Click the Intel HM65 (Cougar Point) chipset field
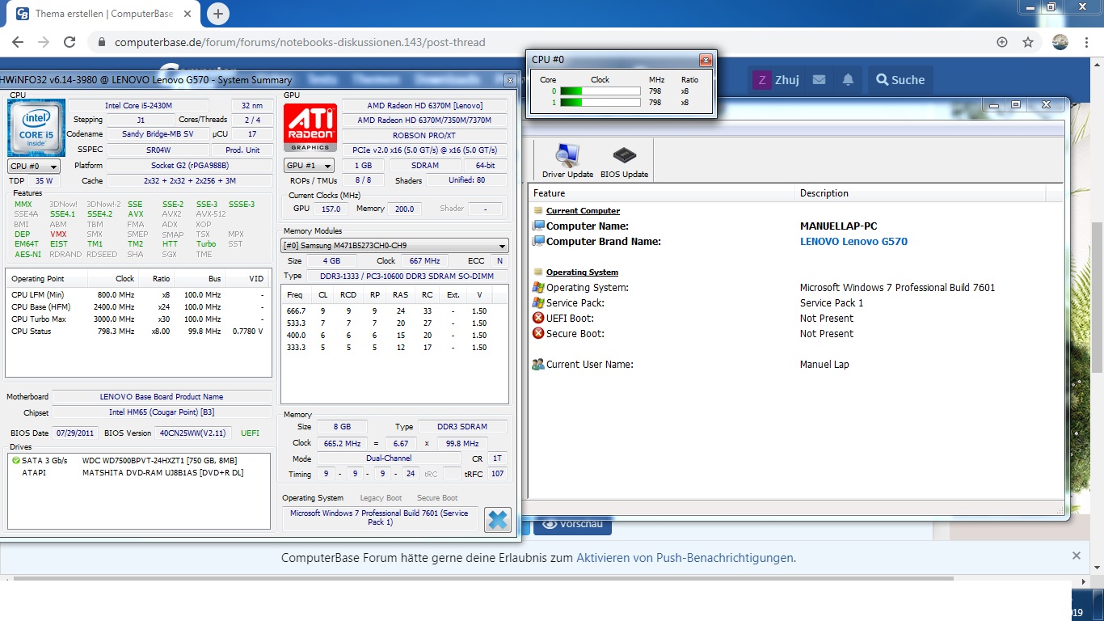This screenshot has height=621, width=1104. tap(162, 412)
